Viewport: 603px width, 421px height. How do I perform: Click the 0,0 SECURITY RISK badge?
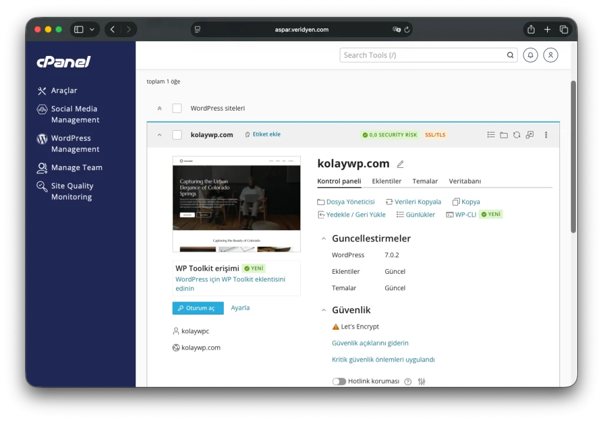390,135
